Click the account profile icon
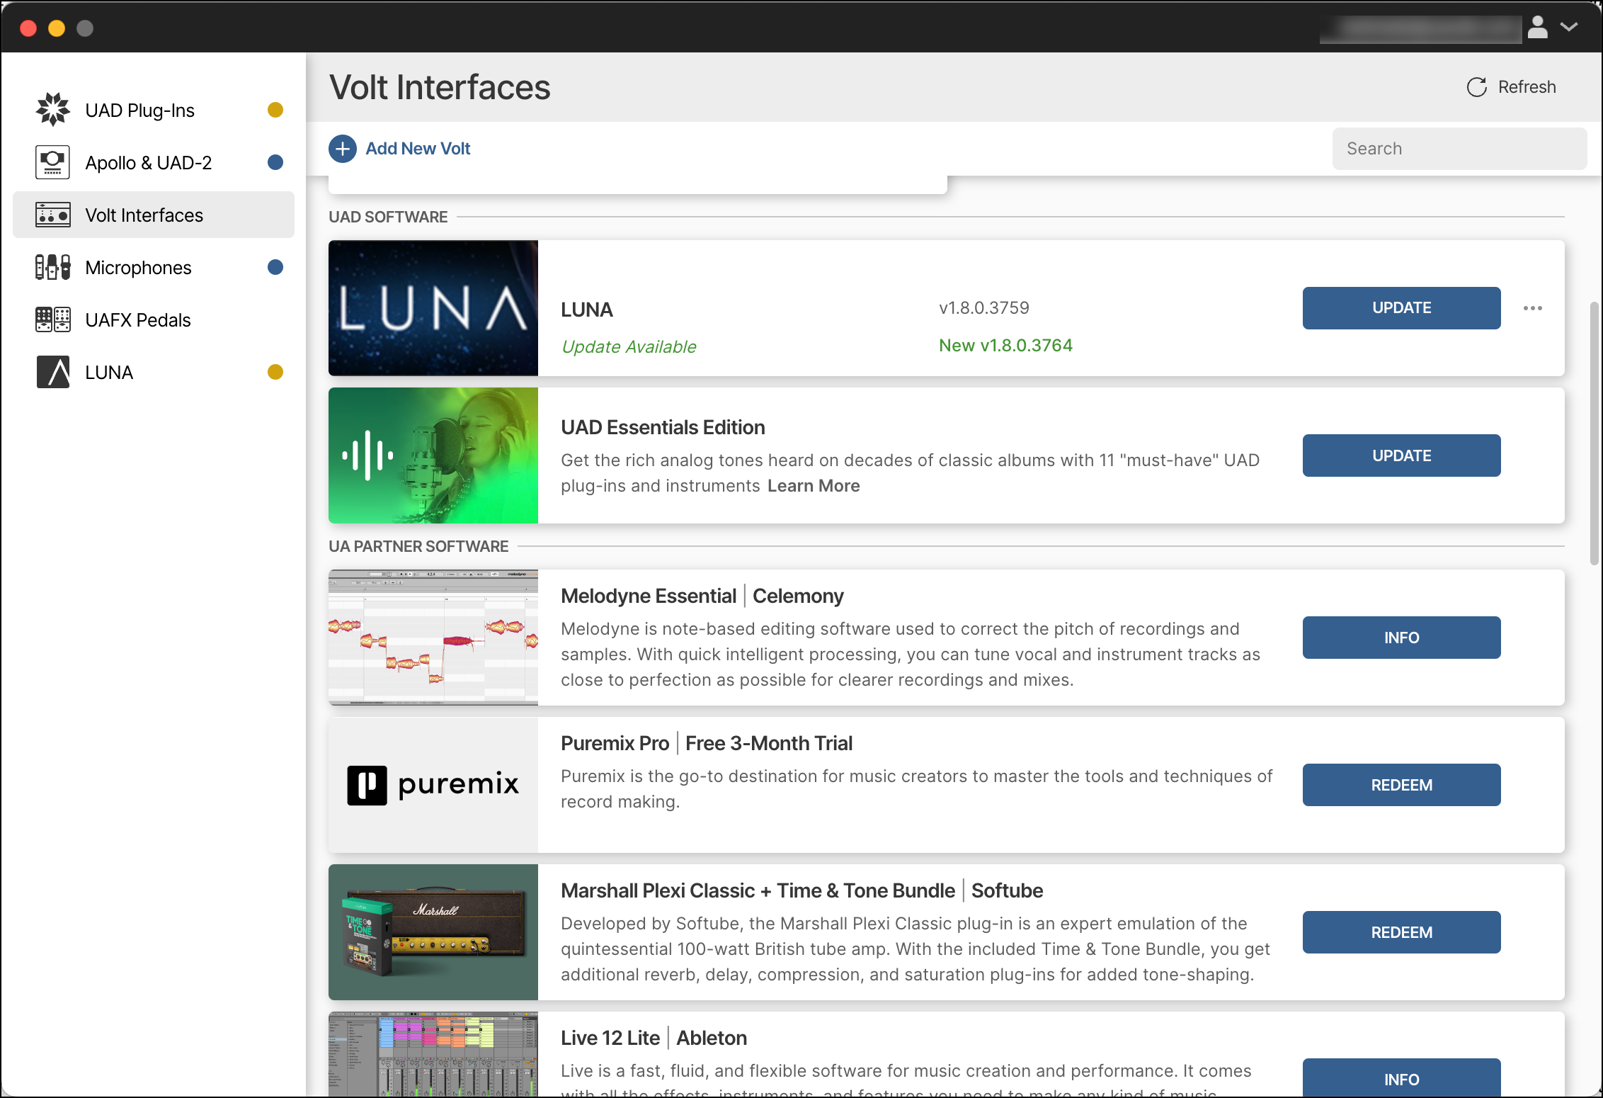The image size is (1603, 1098). (1539, 28)
